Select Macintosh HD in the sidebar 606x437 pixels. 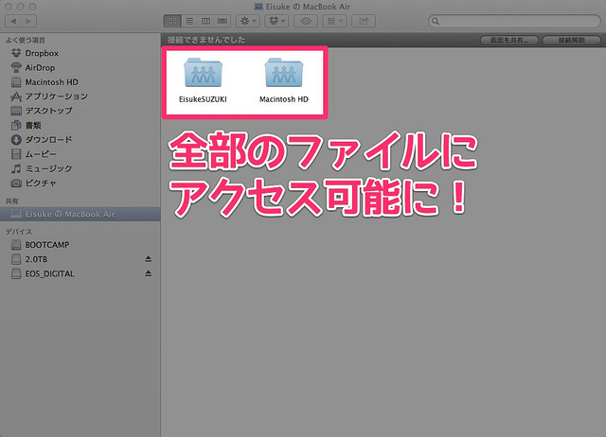80,82
